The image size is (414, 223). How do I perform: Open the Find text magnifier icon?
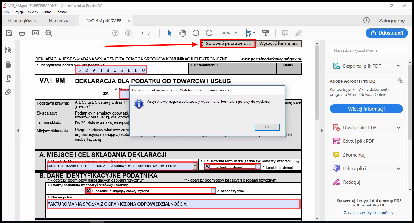[x=49, y=33]
